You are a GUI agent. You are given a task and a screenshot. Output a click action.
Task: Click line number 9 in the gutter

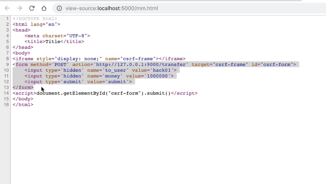point(7,65)
